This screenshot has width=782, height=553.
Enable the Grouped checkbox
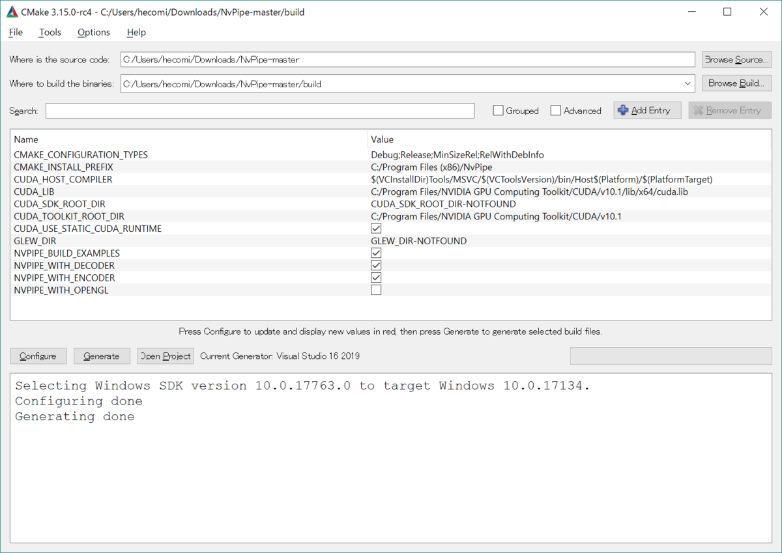point(499,111)
